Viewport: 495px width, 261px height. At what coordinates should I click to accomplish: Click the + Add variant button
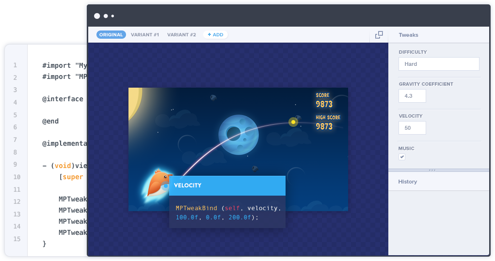tap(215, 35)
